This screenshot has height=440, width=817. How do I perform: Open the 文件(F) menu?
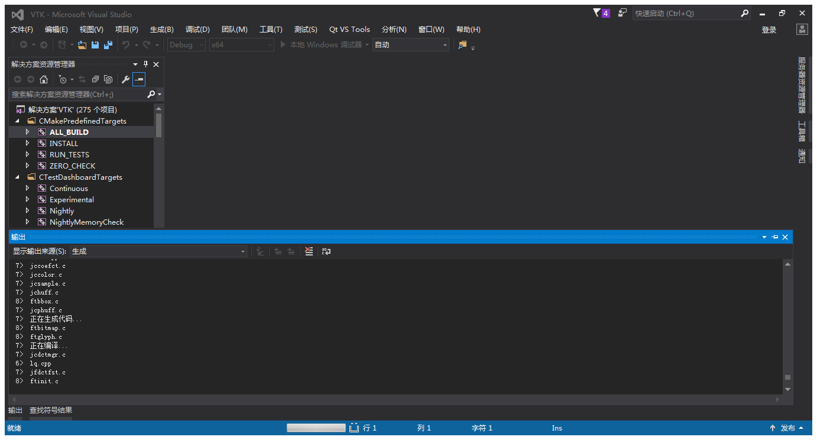click(22, 29)
